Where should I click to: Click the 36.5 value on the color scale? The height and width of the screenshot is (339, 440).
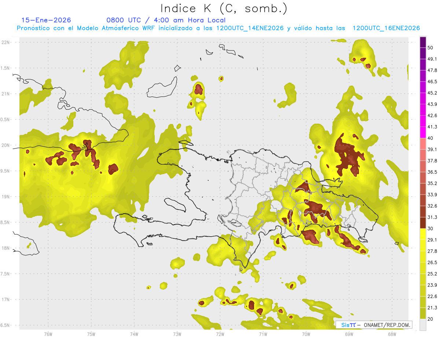coord(432,172)
